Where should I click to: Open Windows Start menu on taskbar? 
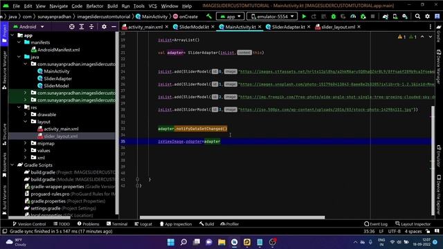pyautogui.click(x=171, y=242)
